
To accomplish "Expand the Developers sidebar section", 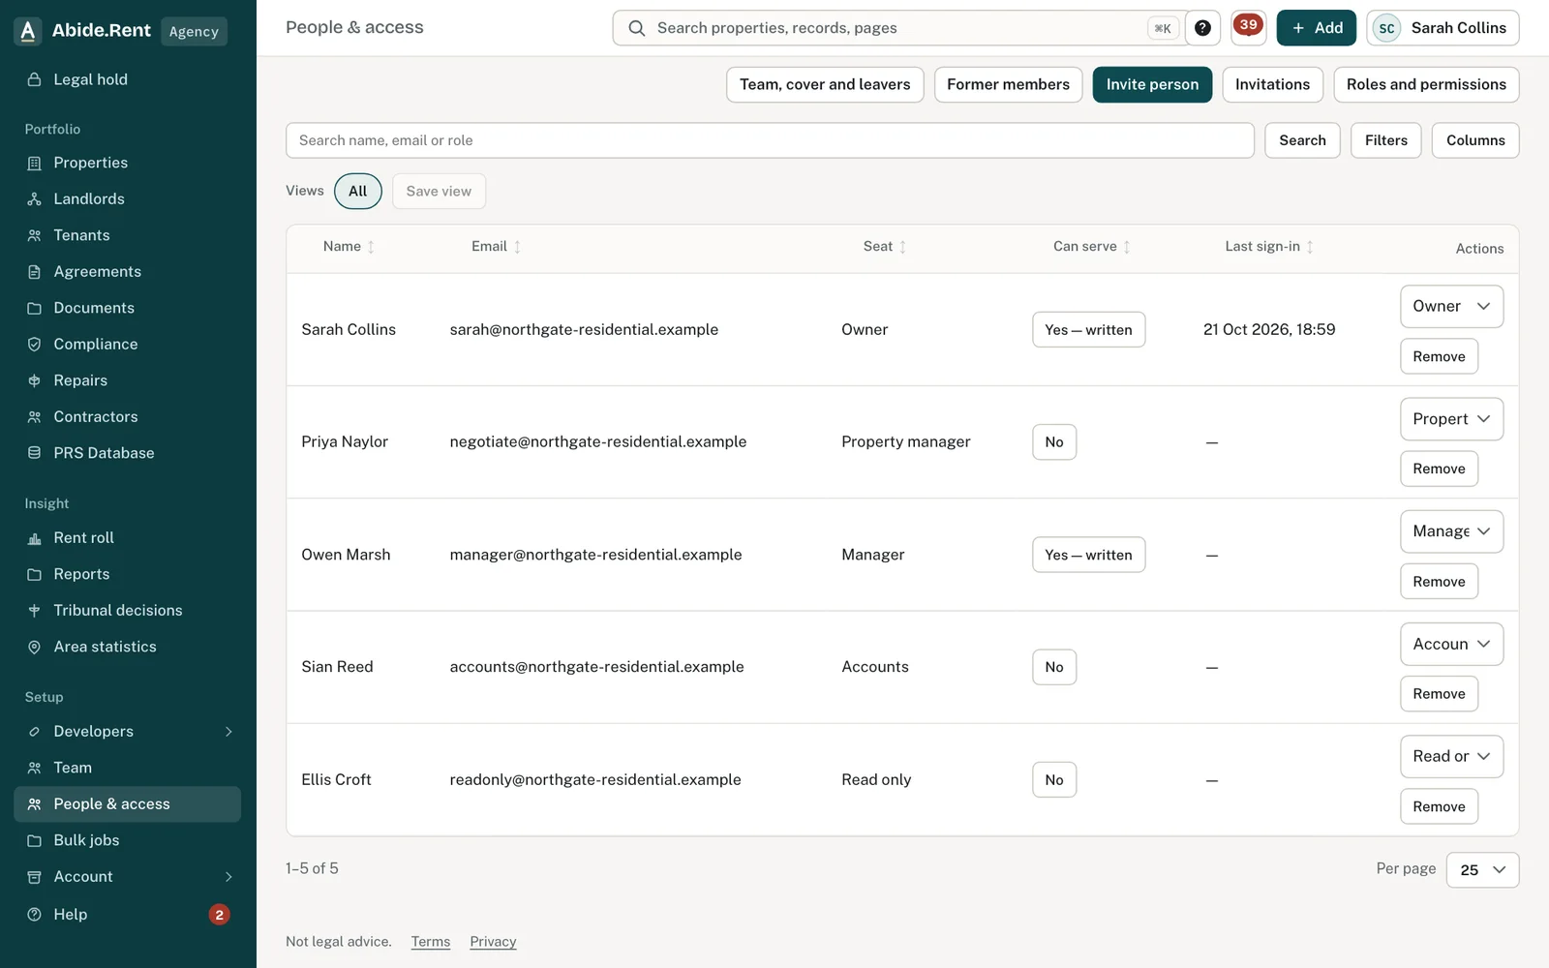I will coord(128,732).
